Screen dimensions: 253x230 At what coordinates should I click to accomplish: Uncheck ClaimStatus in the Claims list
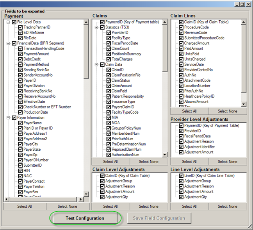pyautogui.click(x=109, y=80)
